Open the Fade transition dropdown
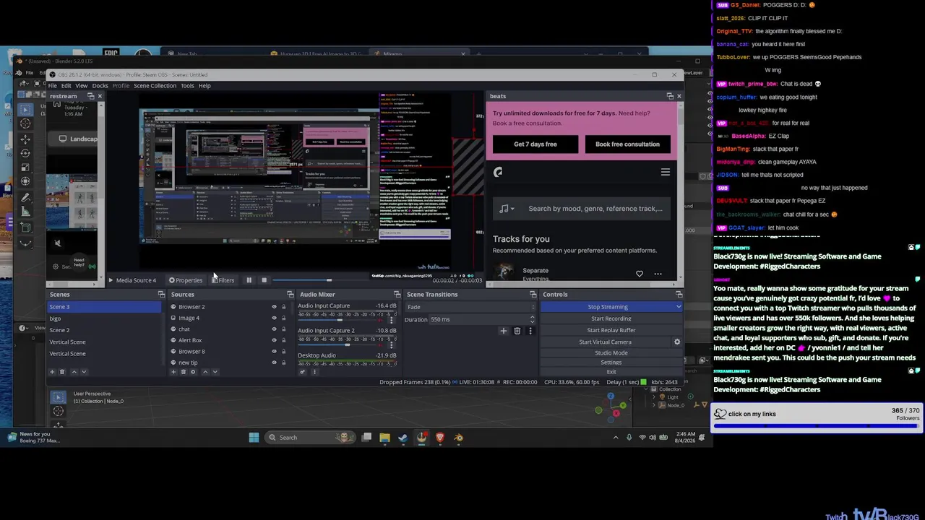Viewport: 925px width, 520px height. pyautogui.click(x=470, y=307)
